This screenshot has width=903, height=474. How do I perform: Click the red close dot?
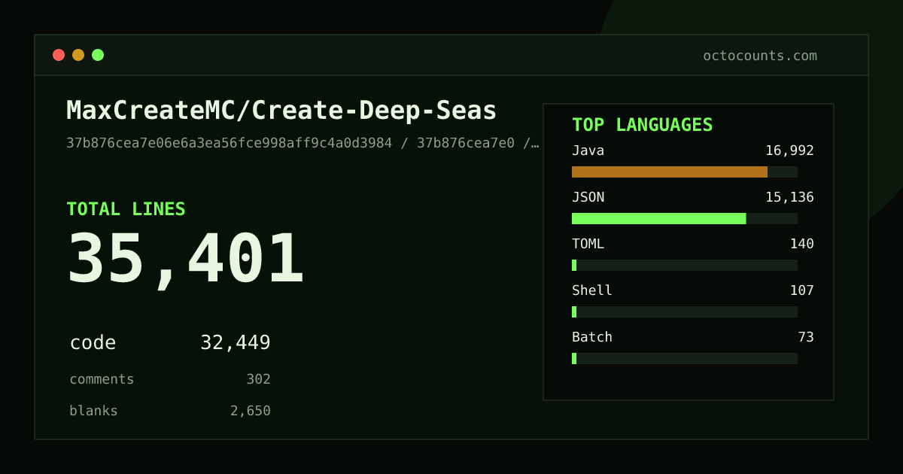pos(59,55)
